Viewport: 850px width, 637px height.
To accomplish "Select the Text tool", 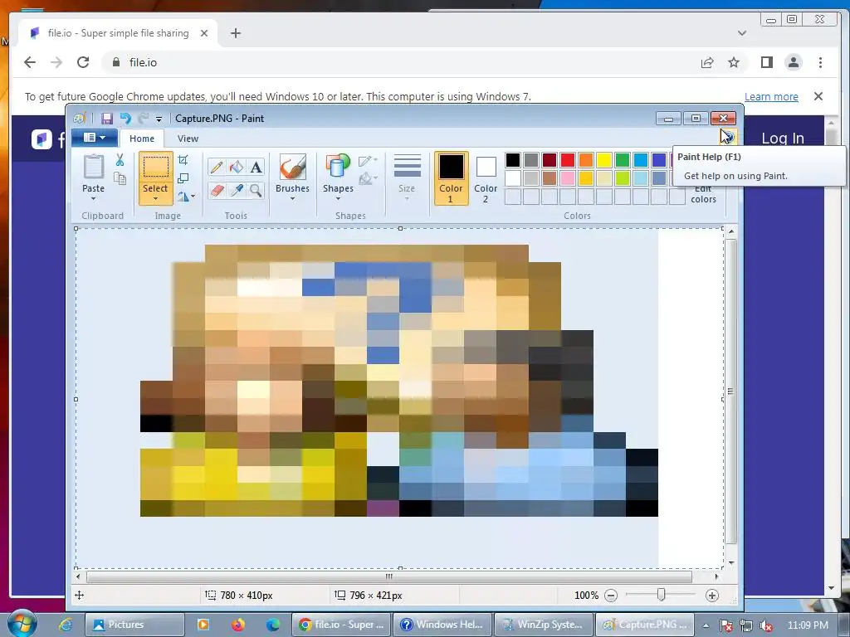I will (x=256, y=167).
